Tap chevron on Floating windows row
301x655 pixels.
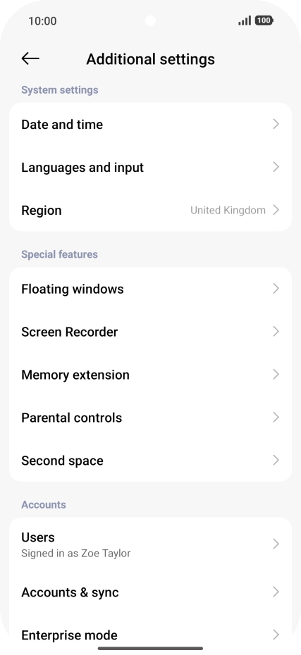276,289
